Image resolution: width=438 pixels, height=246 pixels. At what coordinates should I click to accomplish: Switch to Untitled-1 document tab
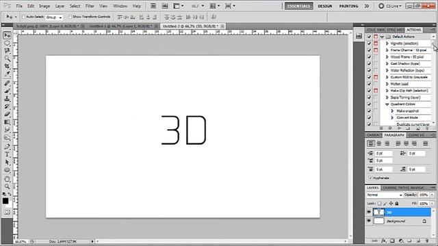point(120,26)
